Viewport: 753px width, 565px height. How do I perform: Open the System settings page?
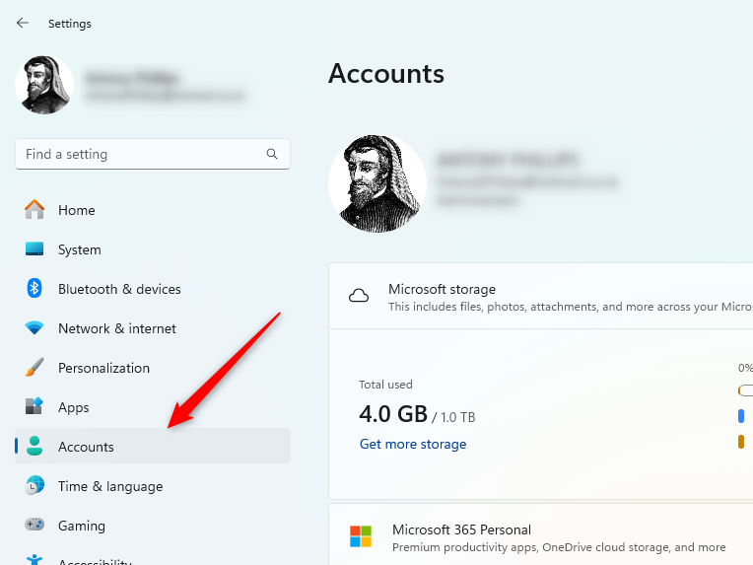tap(153, 249)
